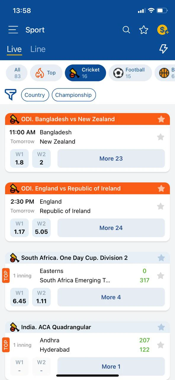Image resolution: width=175 pixels, height=380 pixels.
Task: Open the favorites star in top bar
Action: 144,30
